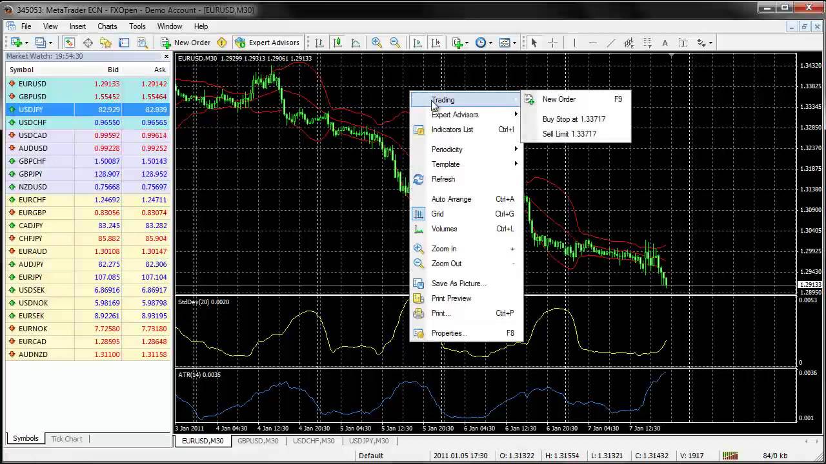Select the candlestick chart type icon

338,43
